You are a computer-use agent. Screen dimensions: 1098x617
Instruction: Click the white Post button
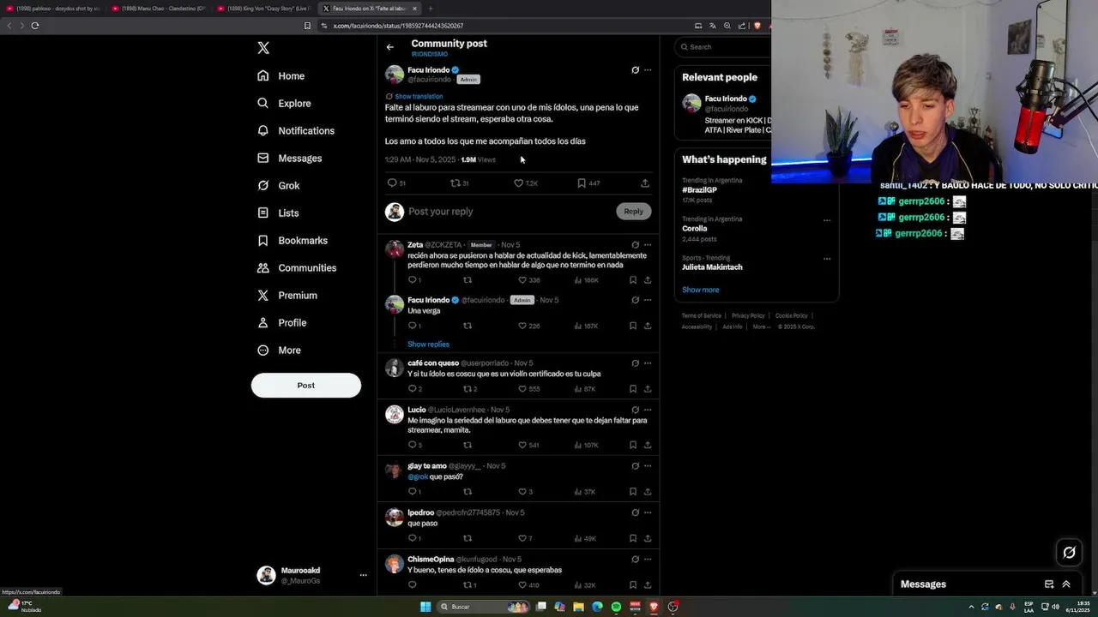(306, 385)
